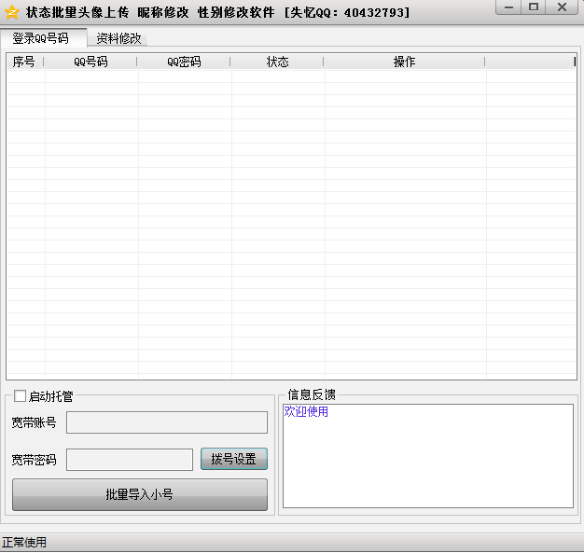The height and width of the screenshot is (553, 584).
Task: Sort by the QQ号码 column header
Action: (x=90, y=62)
